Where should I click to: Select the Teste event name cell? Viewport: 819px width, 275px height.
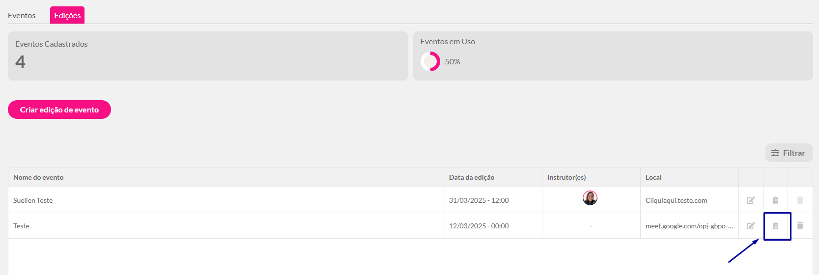click(226, 226)
